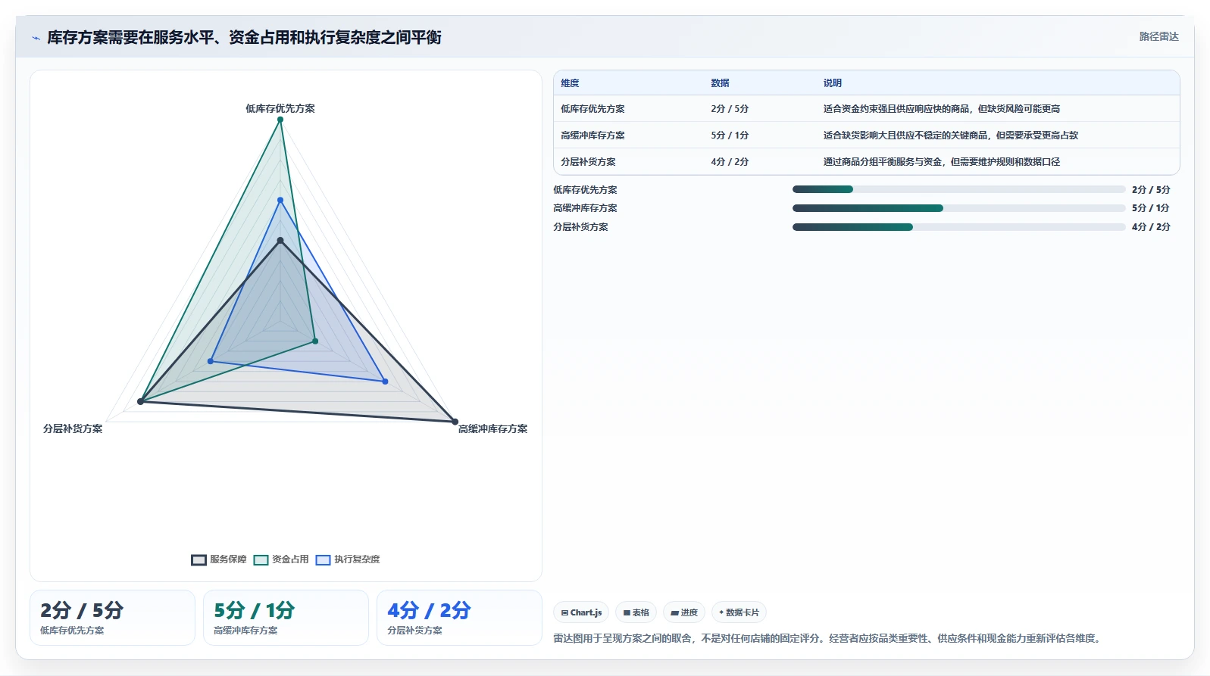1210x676 pixels.
Task: Click the header icon beside the title
Action: [x=36, y=38]
